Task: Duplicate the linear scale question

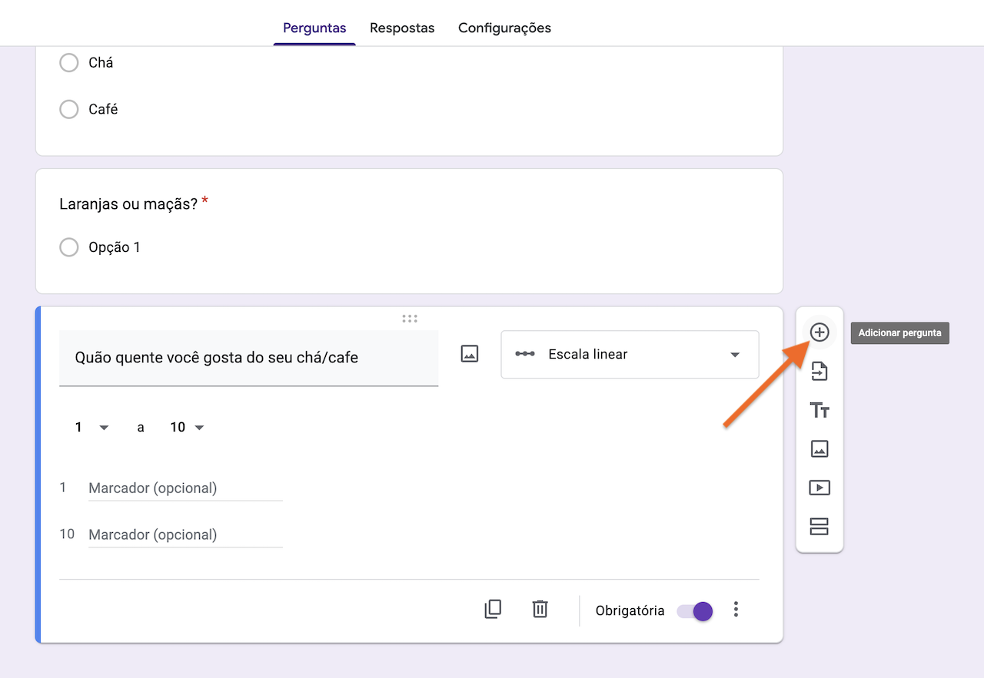Action: click(493, 608)
